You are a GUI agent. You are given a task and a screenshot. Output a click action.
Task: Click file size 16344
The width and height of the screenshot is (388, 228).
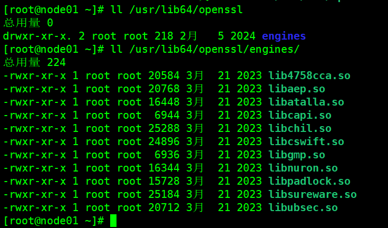point(164,168)
